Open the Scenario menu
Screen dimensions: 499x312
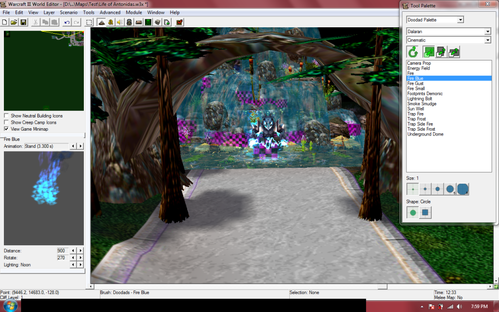point(69,12)
